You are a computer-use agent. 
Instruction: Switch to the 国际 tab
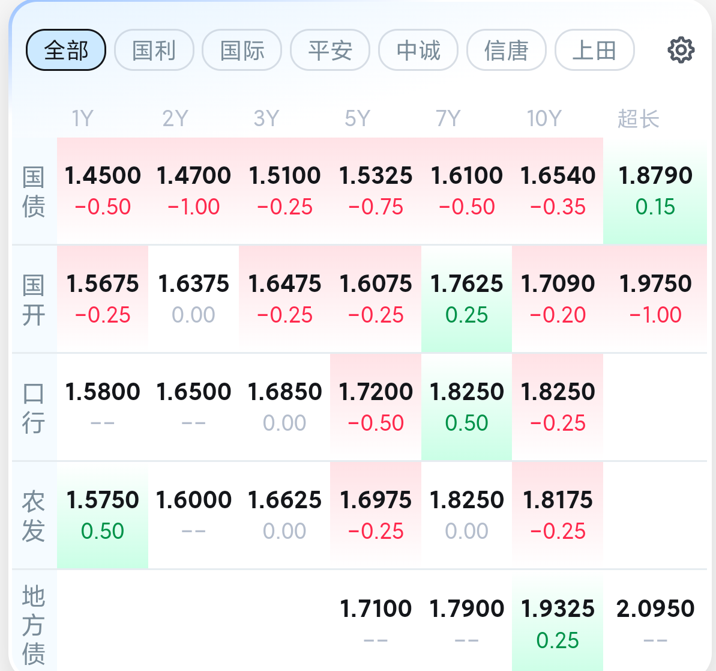tap(242, 50)
